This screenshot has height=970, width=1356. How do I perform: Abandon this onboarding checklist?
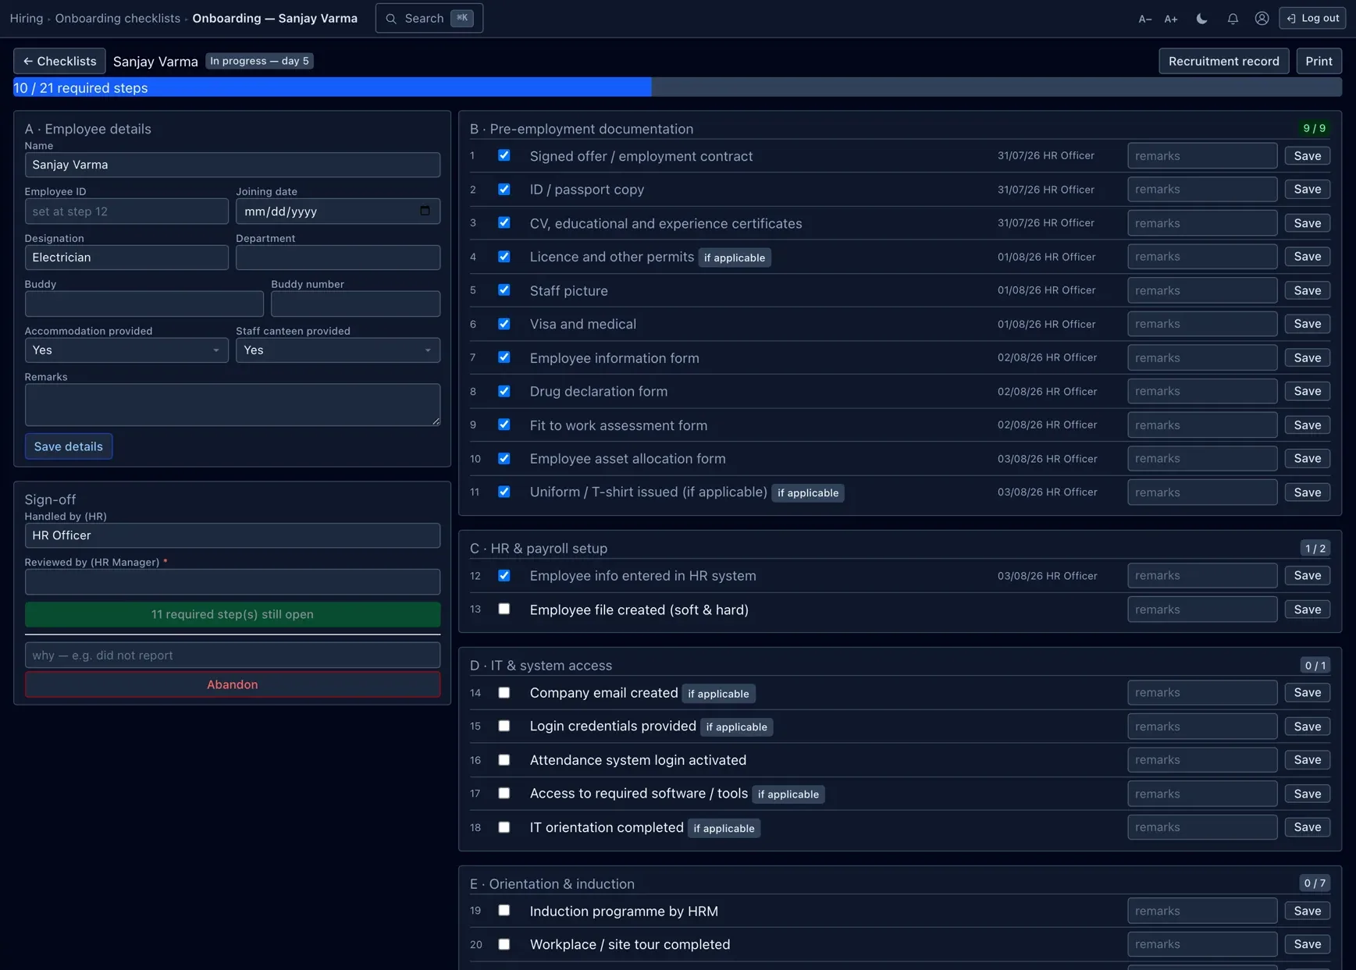(233, 684)
